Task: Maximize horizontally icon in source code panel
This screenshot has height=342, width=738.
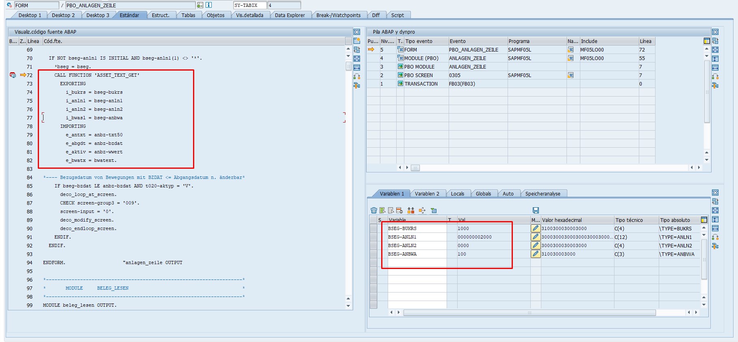Action: tap(357, 67)
